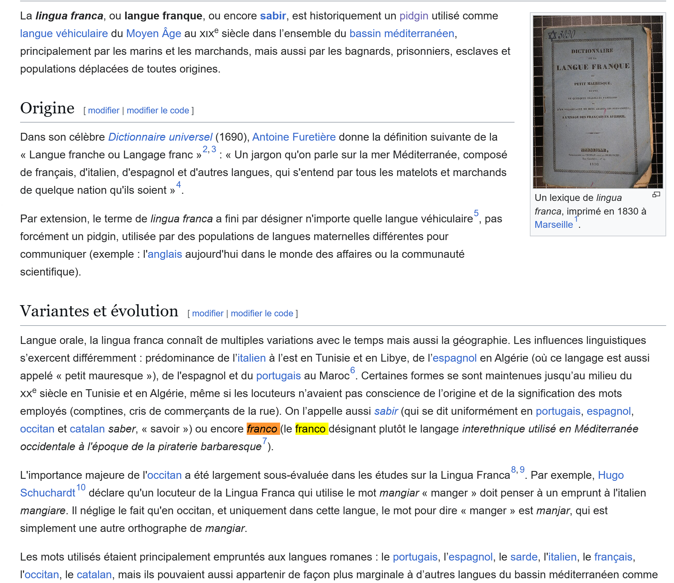
Task: Open the Dictionnaire Langue Franque cover thumbnail
Action: coord(598,102)
